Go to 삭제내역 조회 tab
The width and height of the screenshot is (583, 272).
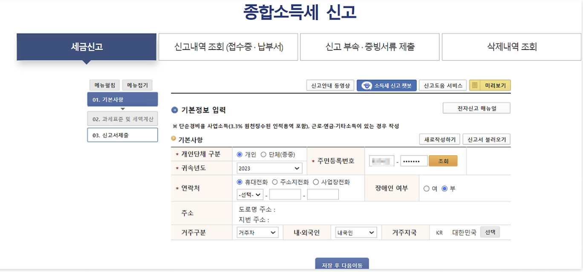pos(512,47)
